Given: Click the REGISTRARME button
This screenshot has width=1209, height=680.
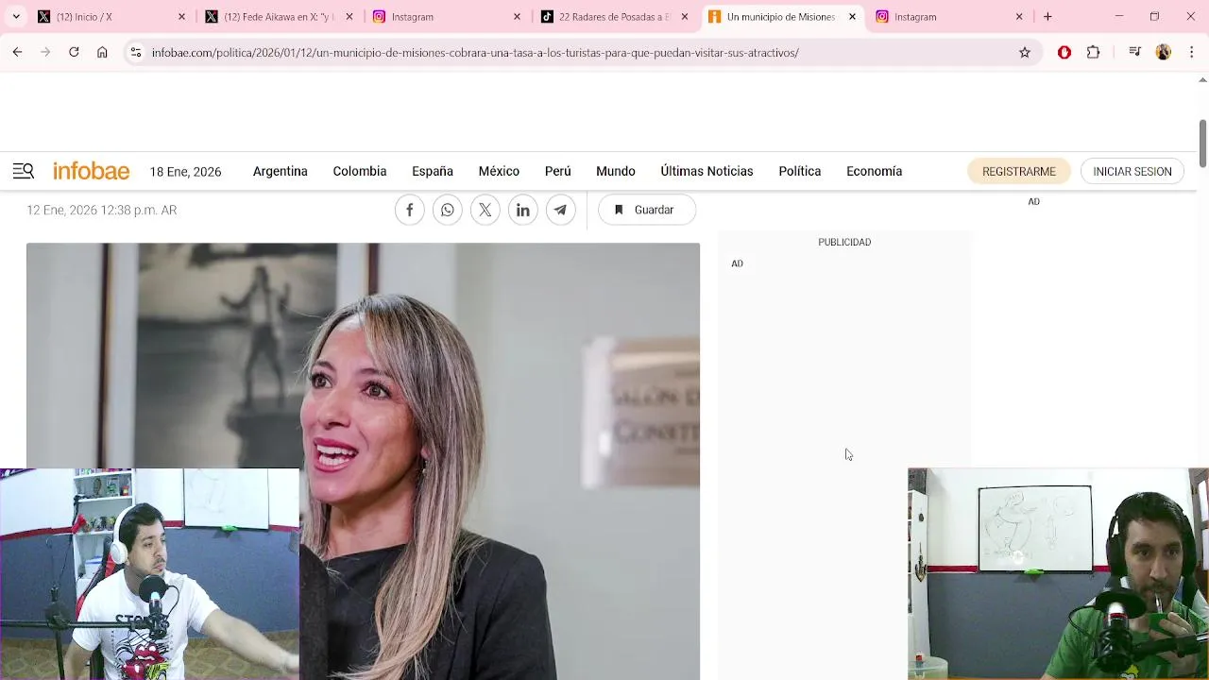Looking at the screenshot, I should click(1019, 171).
